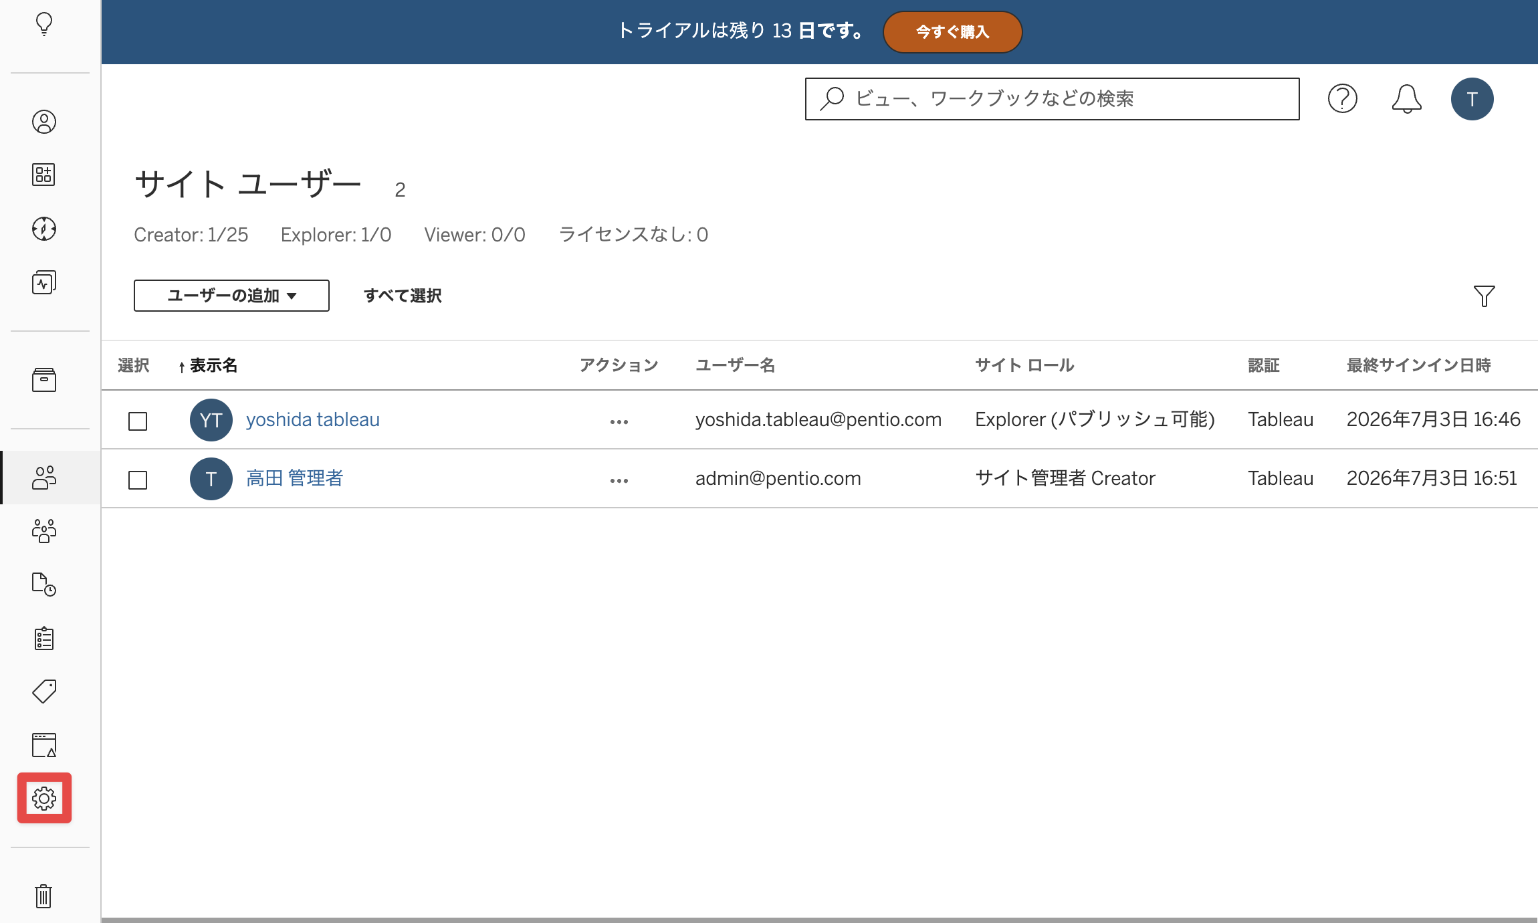Open the Jobs clipboard list icon
Image resolution: width=1538 pixels, height=923 pixels.
coord(44,638)
